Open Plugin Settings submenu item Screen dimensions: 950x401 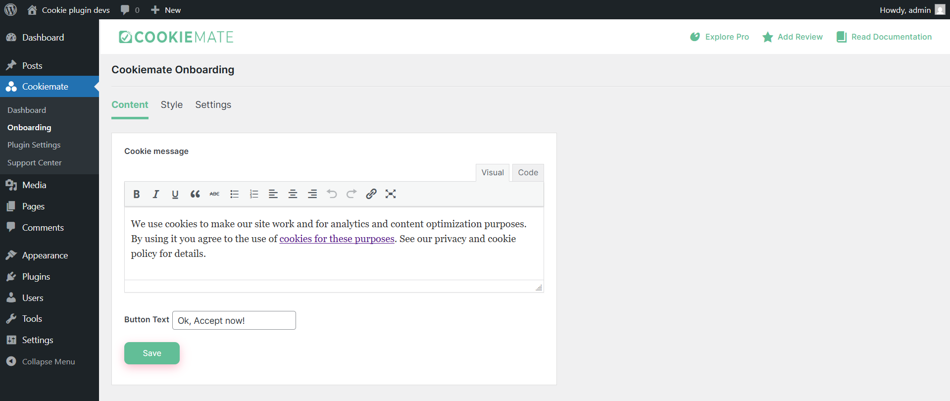tap(34, 145)
